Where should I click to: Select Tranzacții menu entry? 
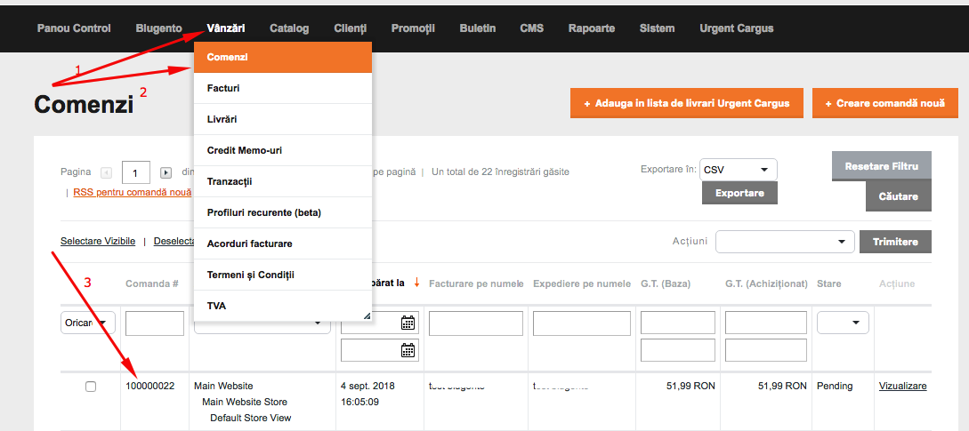coord(283,181)
